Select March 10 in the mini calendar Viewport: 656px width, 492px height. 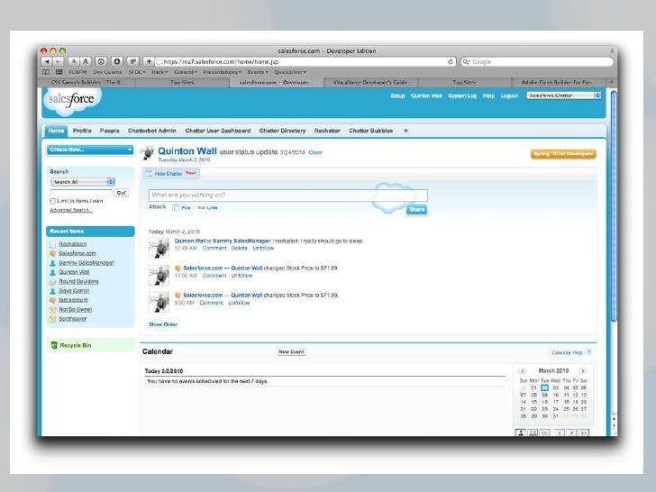[x=556, y=395]
